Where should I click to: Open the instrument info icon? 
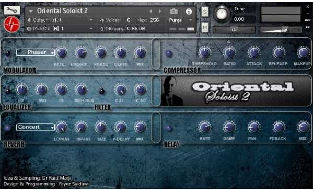pos(189,12)
